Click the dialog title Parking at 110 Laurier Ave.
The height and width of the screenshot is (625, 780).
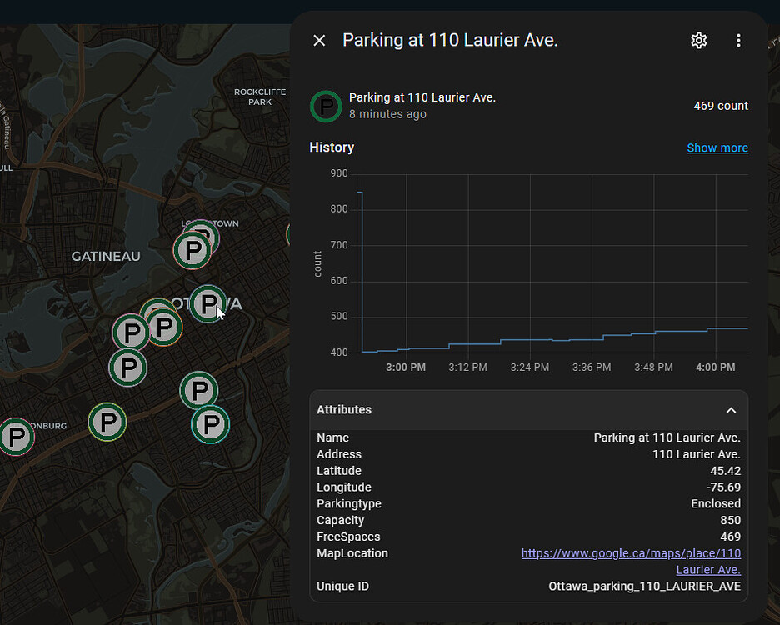coord(450,41)
